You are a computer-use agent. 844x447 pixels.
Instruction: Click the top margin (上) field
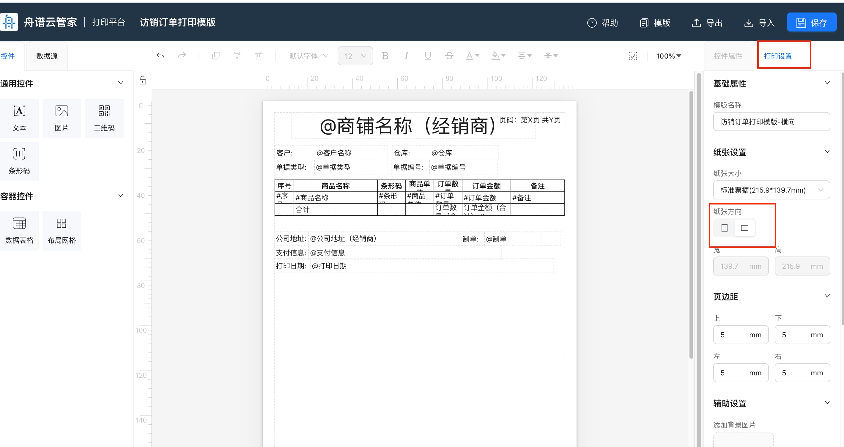click(x=741, y=335)
